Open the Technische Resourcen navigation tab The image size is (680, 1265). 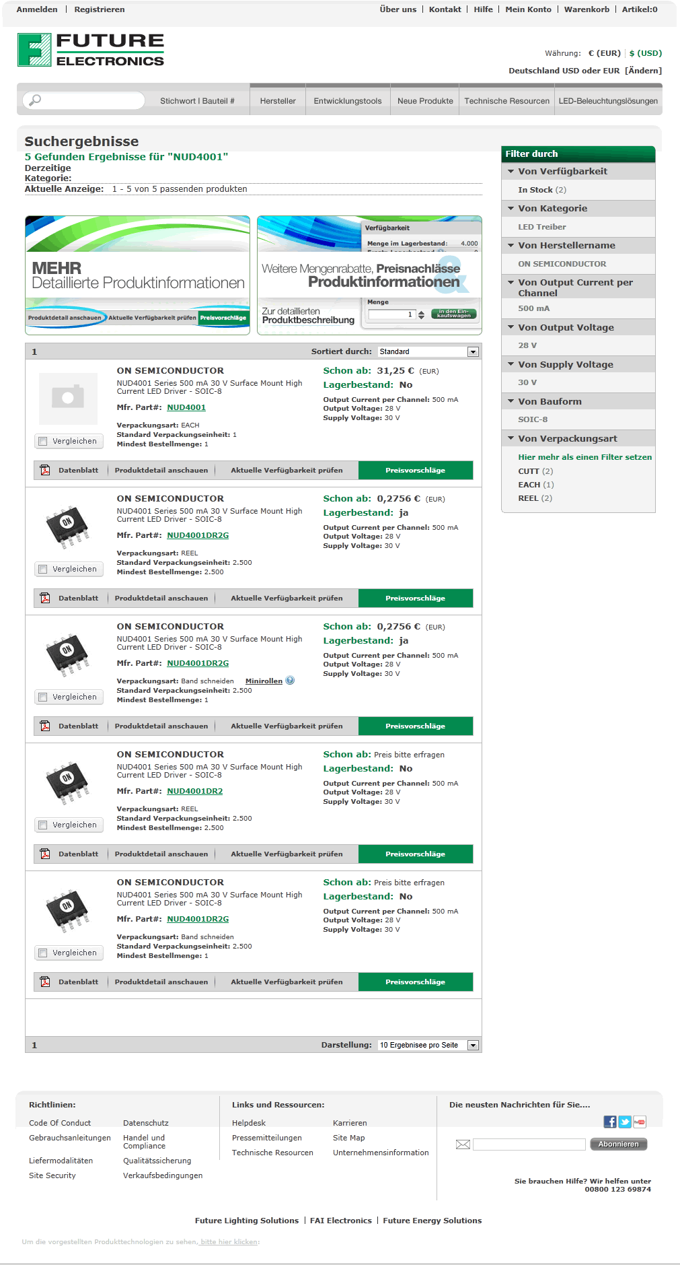[506, 101]
